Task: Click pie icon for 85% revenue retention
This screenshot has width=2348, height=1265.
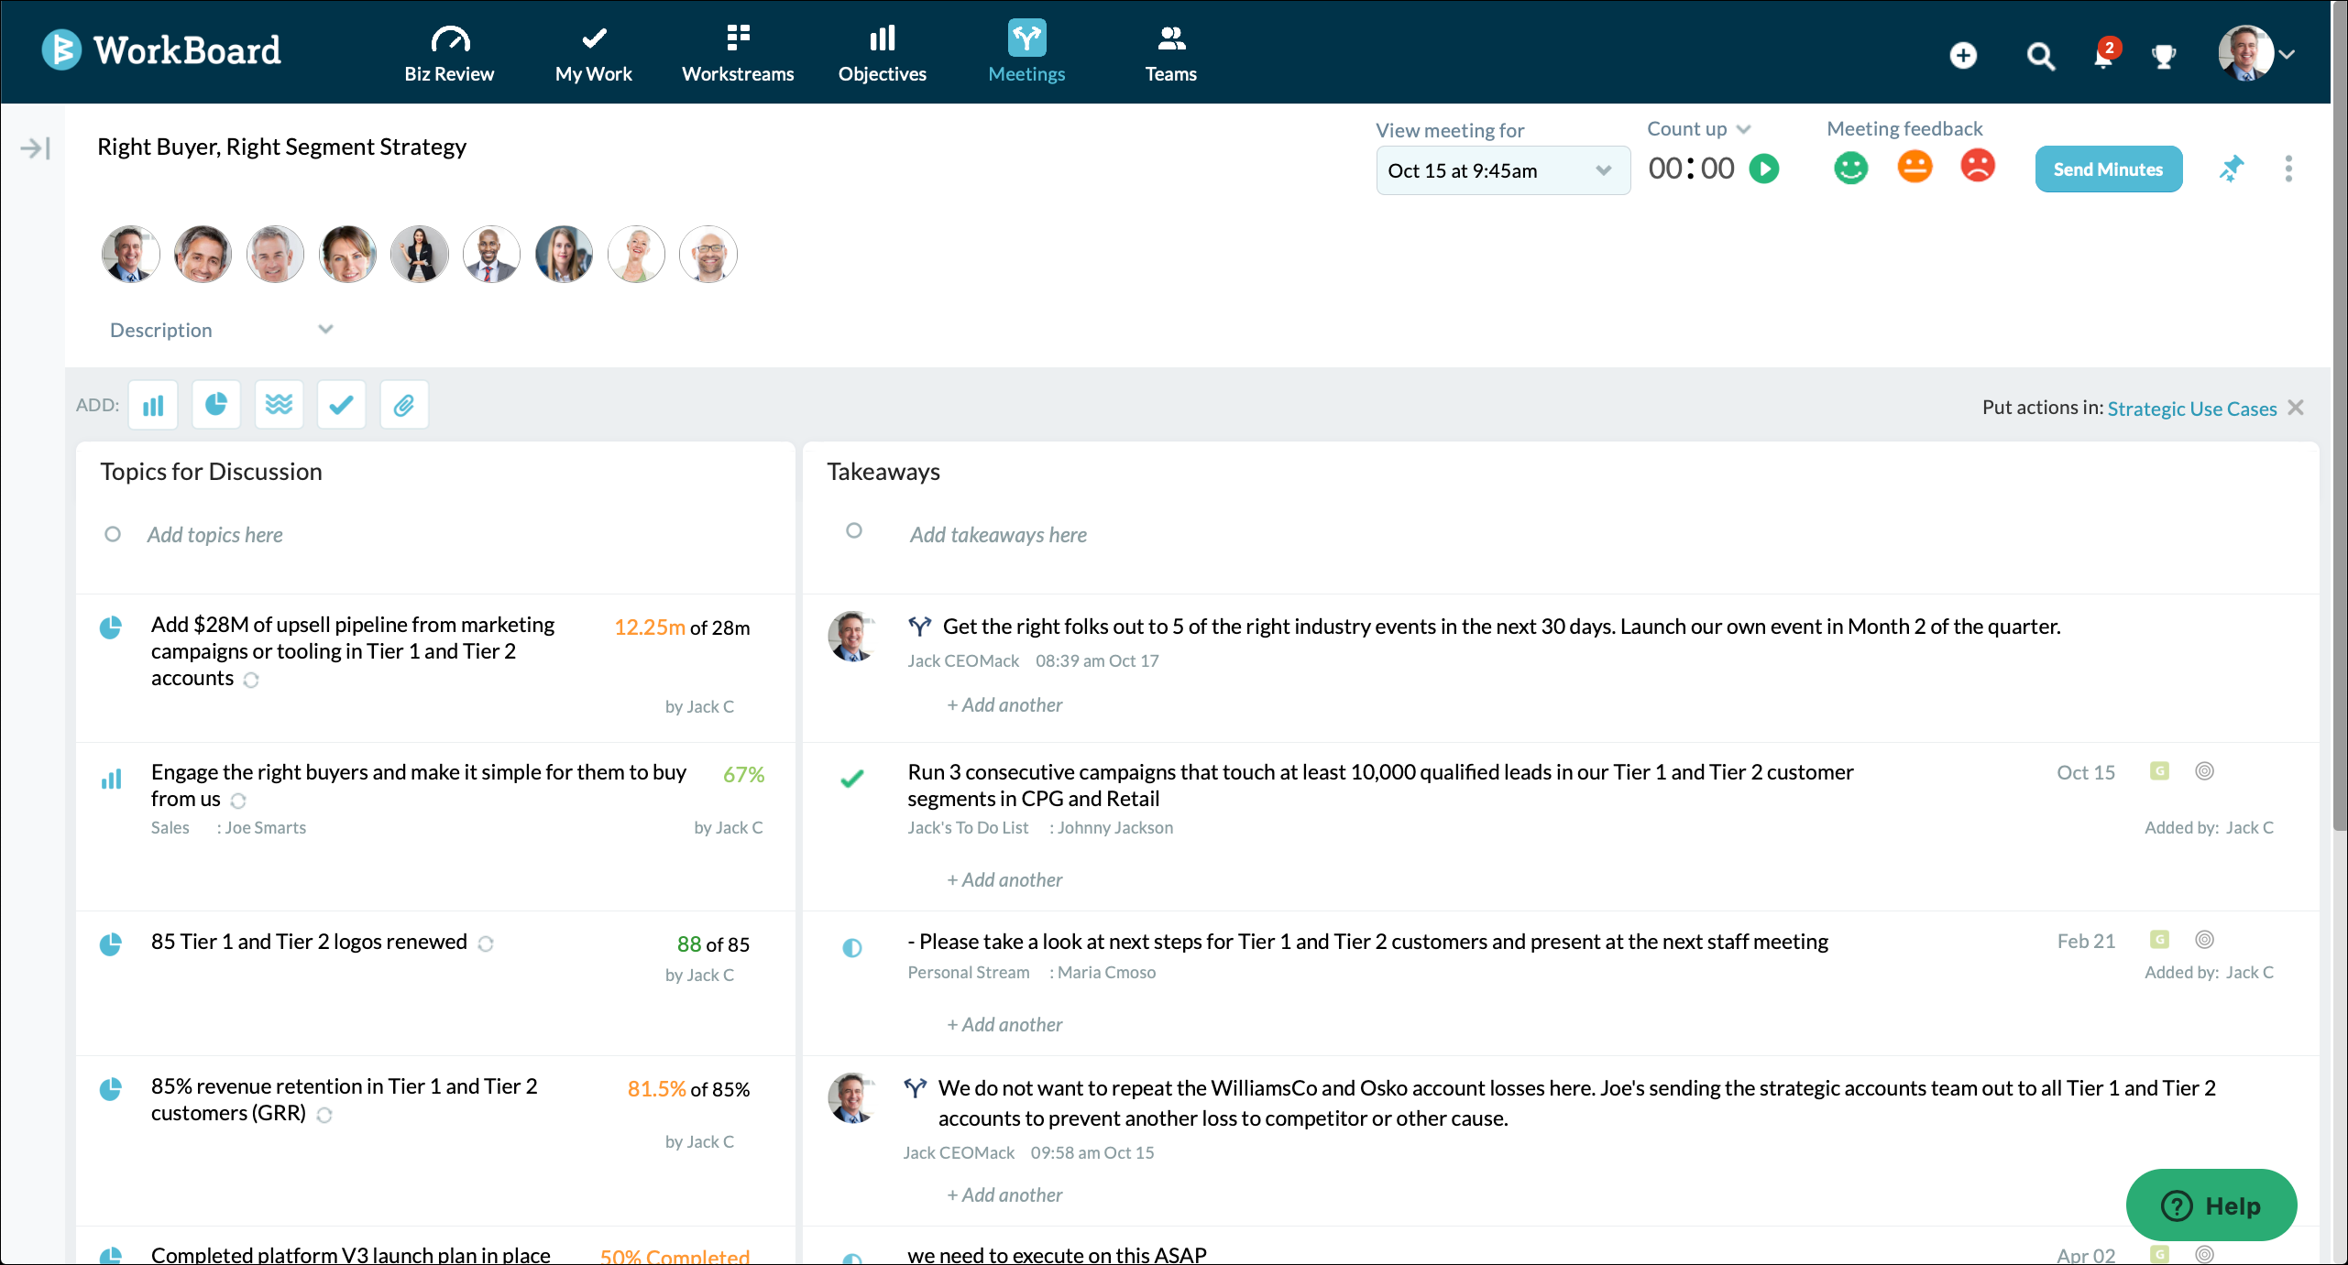Action: [110, 1089]
